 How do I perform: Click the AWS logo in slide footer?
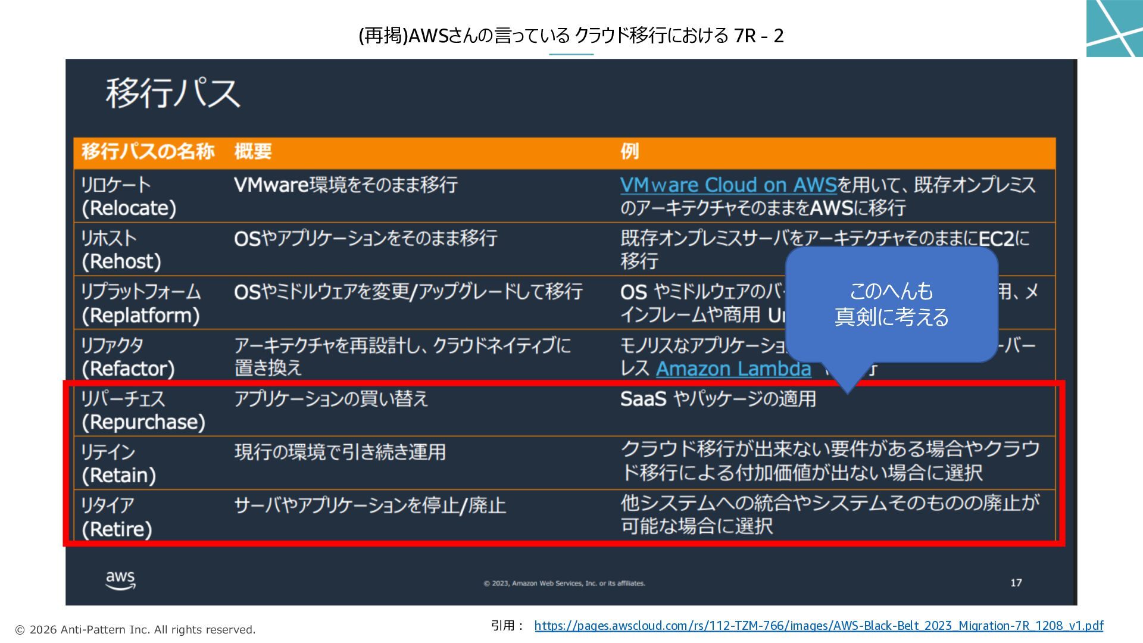121,580
